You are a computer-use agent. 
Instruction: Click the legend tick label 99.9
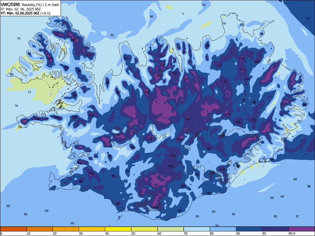click(291, 233)
